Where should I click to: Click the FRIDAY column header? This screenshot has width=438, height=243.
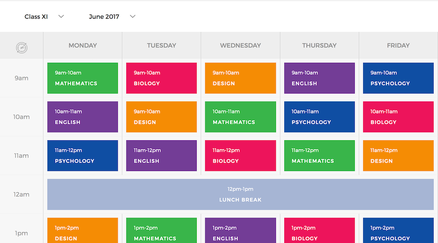(x=398, y=45)
